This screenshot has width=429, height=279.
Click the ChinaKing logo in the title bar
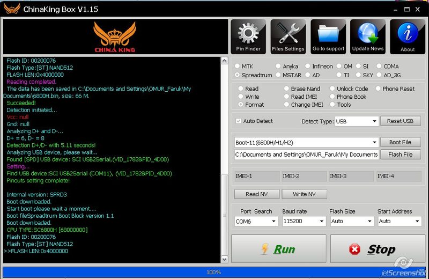click(x=11, y=9)
